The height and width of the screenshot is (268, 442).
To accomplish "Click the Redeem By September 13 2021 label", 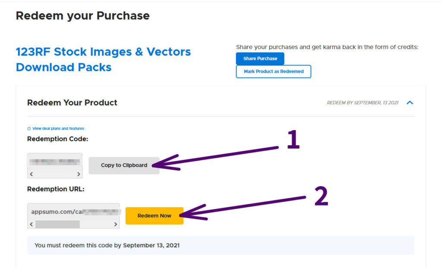I will (362, 103).
